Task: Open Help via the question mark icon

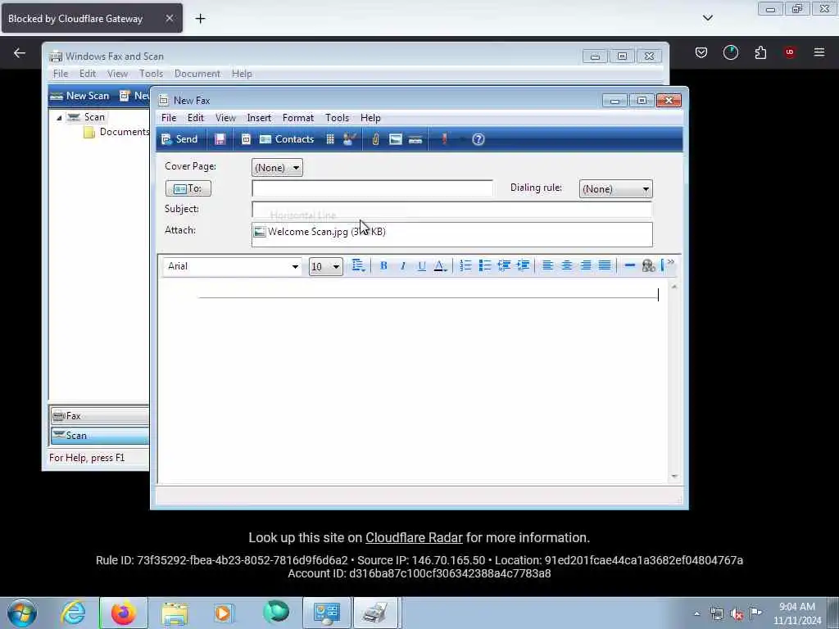Action: click(478, 139)
